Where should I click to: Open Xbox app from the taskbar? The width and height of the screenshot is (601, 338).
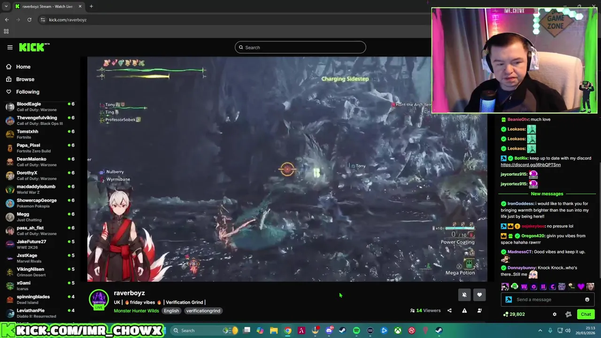coord(398,330)
